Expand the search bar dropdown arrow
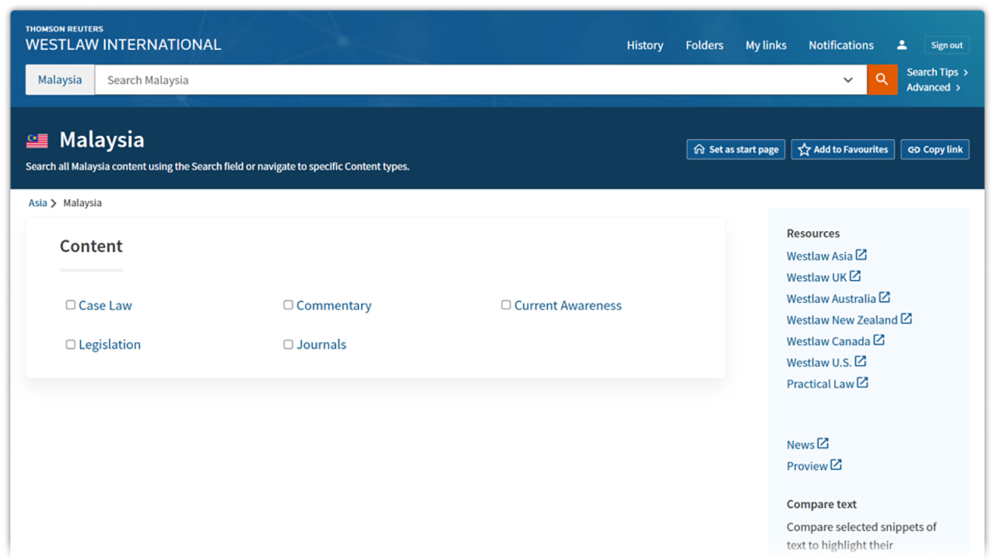Screen dimensions: 996x560 [848, 80]
